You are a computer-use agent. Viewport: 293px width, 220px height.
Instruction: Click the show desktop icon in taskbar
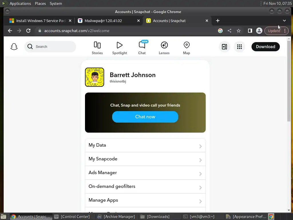pyautogui.click(x=3, y=217)
